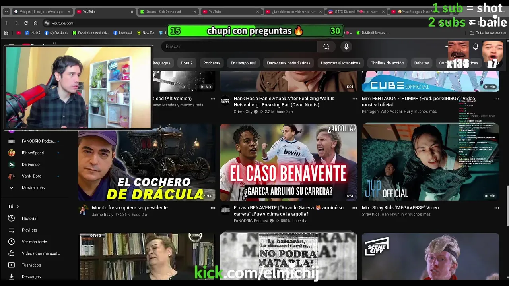Click Historial clock icon in sidebar
Screen dimensions: 509x286
point(12,218)
